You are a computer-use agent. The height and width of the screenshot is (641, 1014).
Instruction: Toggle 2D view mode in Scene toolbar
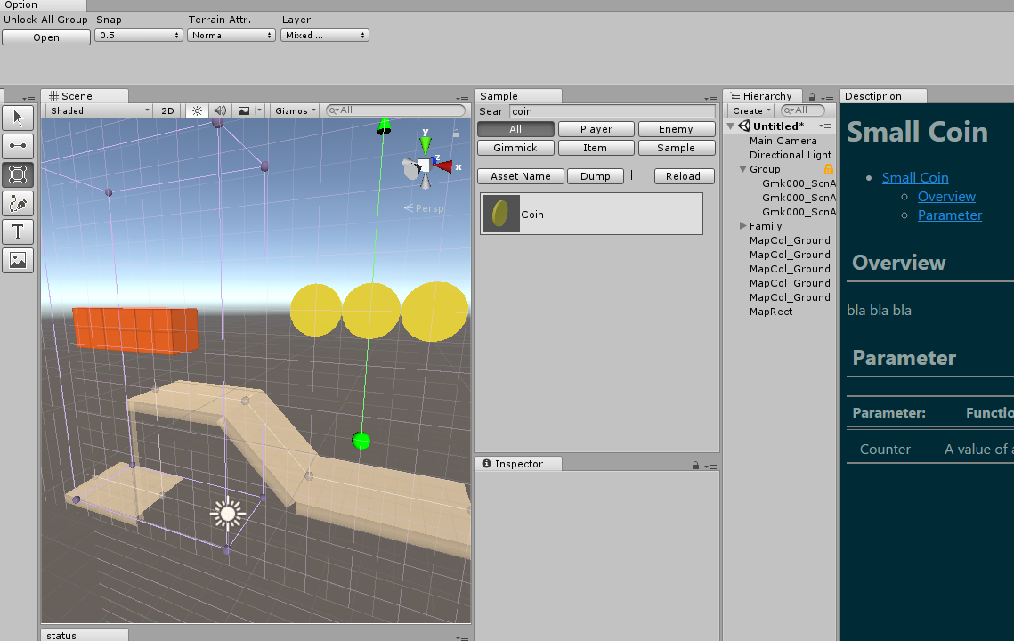click(167, 110)
